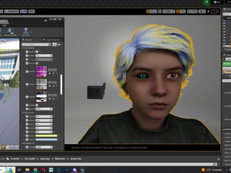Open texture dropdown beside Flow Map thumbnail
The image size is (231, 173).
click(x=52, y=70)
